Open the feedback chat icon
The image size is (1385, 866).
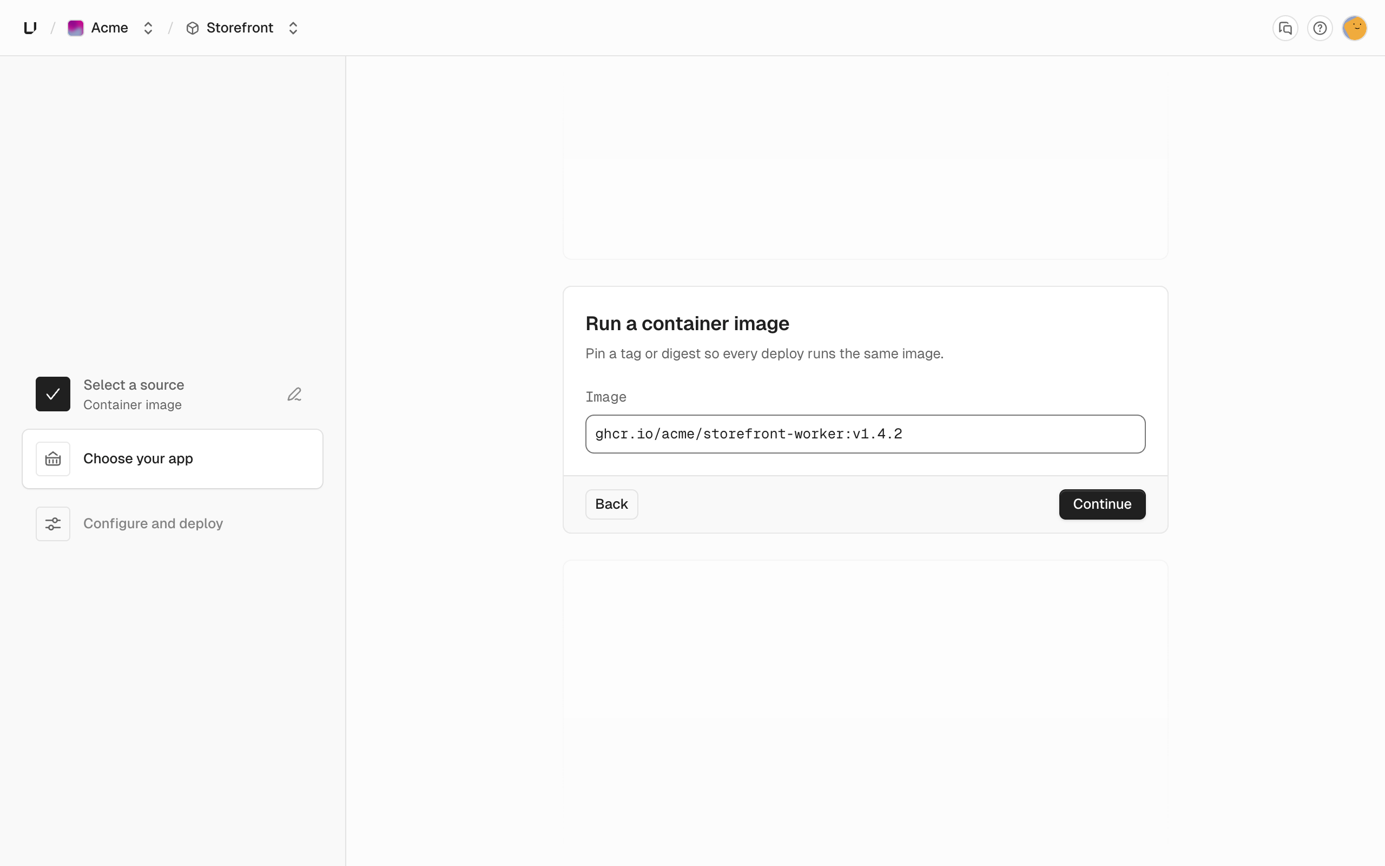(x=1285, y=28)
